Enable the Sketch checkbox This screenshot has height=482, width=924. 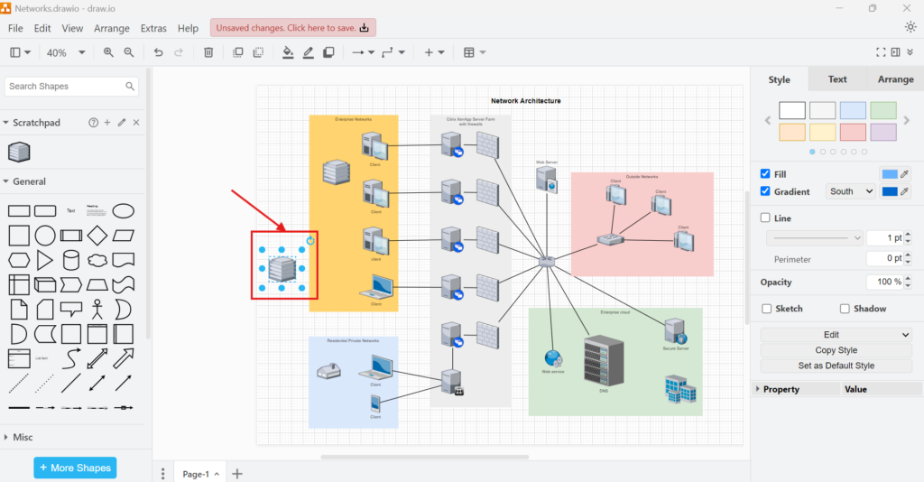click(765, 309)
